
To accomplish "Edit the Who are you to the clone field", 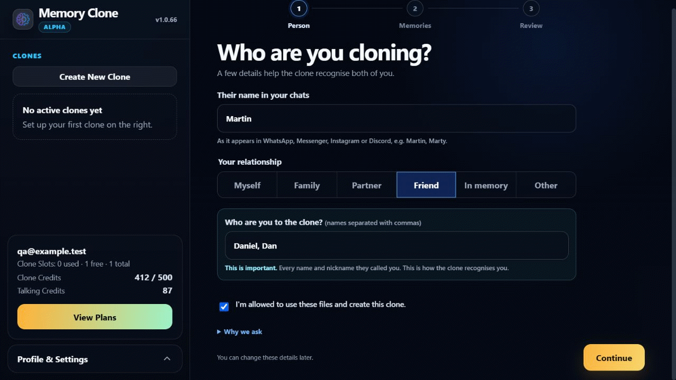I will pyautogui.click(x=397, y=245).
